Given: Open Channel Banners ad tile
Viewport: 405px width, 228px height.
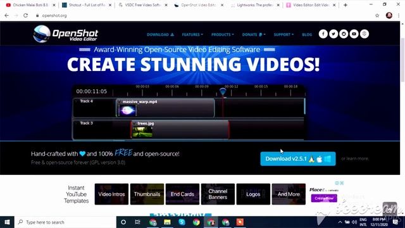Looking at the screenshot, I should tap(218, 194).
